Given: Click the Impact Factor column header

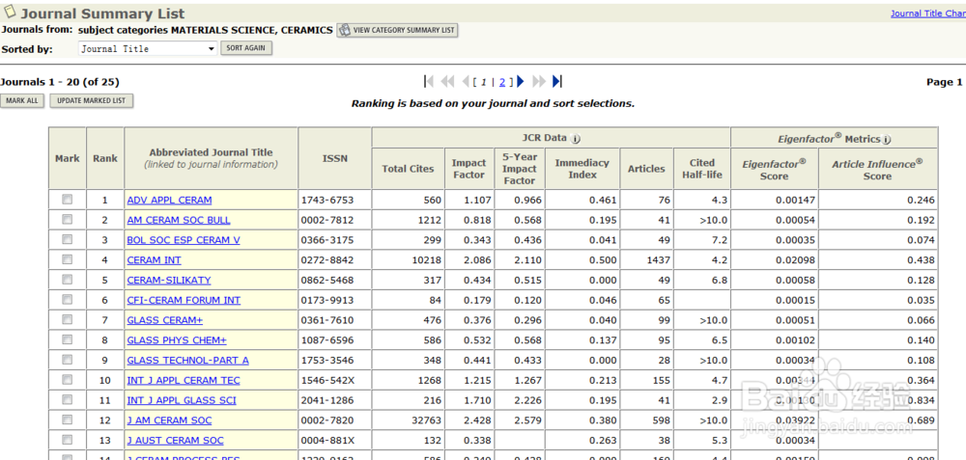Looking at the screenshot, I should [x=469, y=169].
